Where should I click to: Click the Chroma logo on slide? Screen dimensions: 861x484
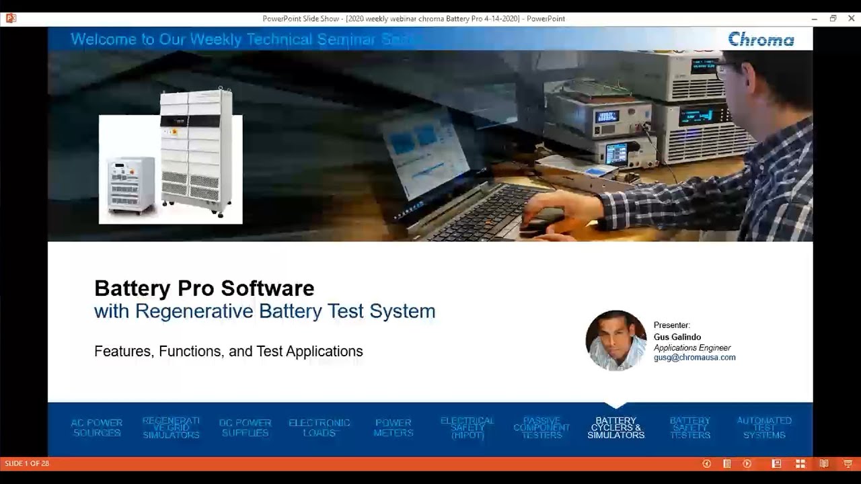[761, 40]
